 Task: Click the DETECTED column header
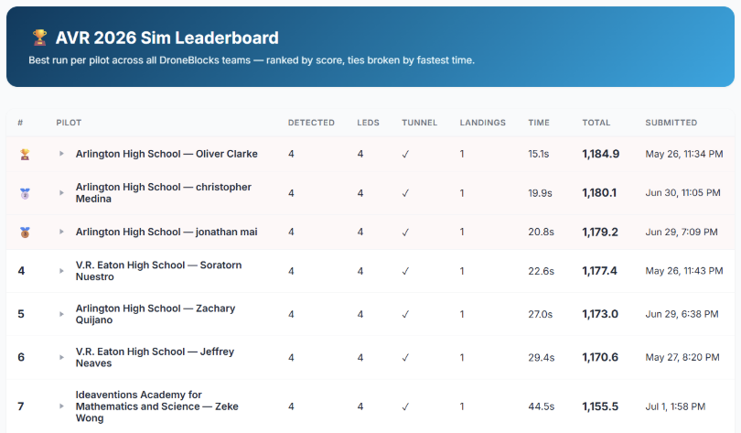(x=311, y=123)
